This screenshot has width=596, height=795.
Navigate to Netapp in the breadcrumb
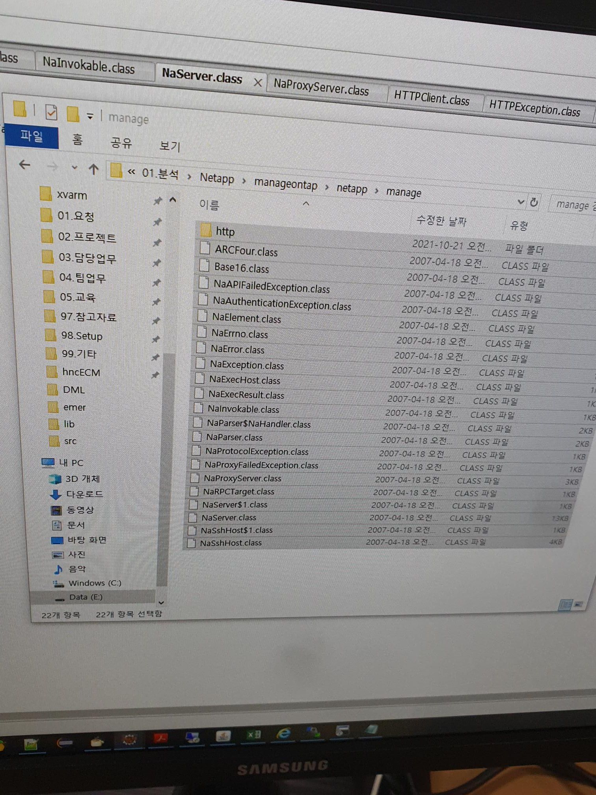tap(217, 178)
